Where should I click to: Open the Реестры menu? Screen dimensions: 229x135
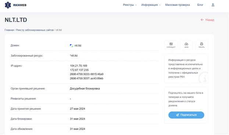(128, 5)
